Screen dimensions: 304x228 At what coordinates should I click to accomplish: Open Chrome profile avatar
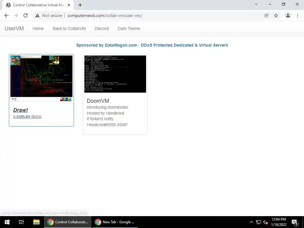pyautogui.click(x=288, y=15)
